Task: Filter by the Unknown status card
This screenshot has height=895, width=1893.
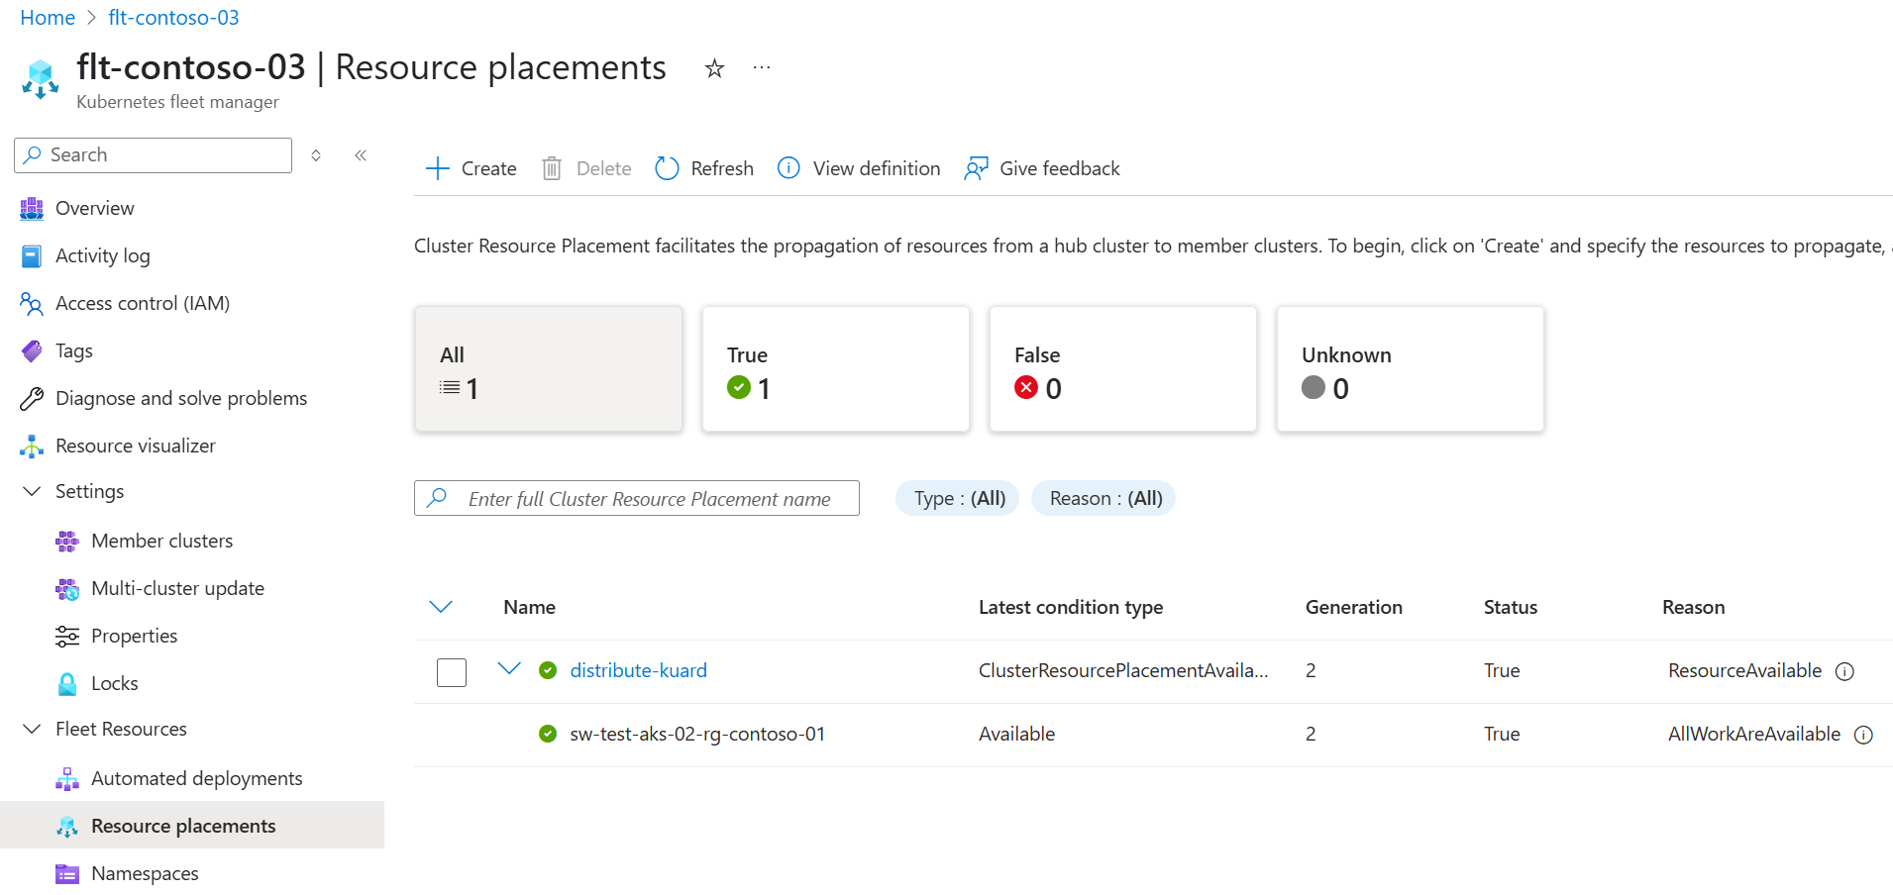Action: pos(1411,368)
